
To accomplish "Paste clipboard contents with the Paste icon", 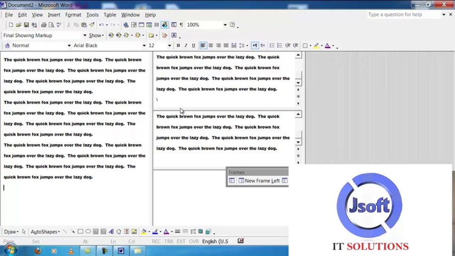I will pyautogui.click(x=84, y=25).
